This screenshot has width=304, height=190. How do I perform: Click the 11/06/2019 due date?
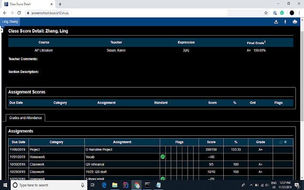click(18, 150)
